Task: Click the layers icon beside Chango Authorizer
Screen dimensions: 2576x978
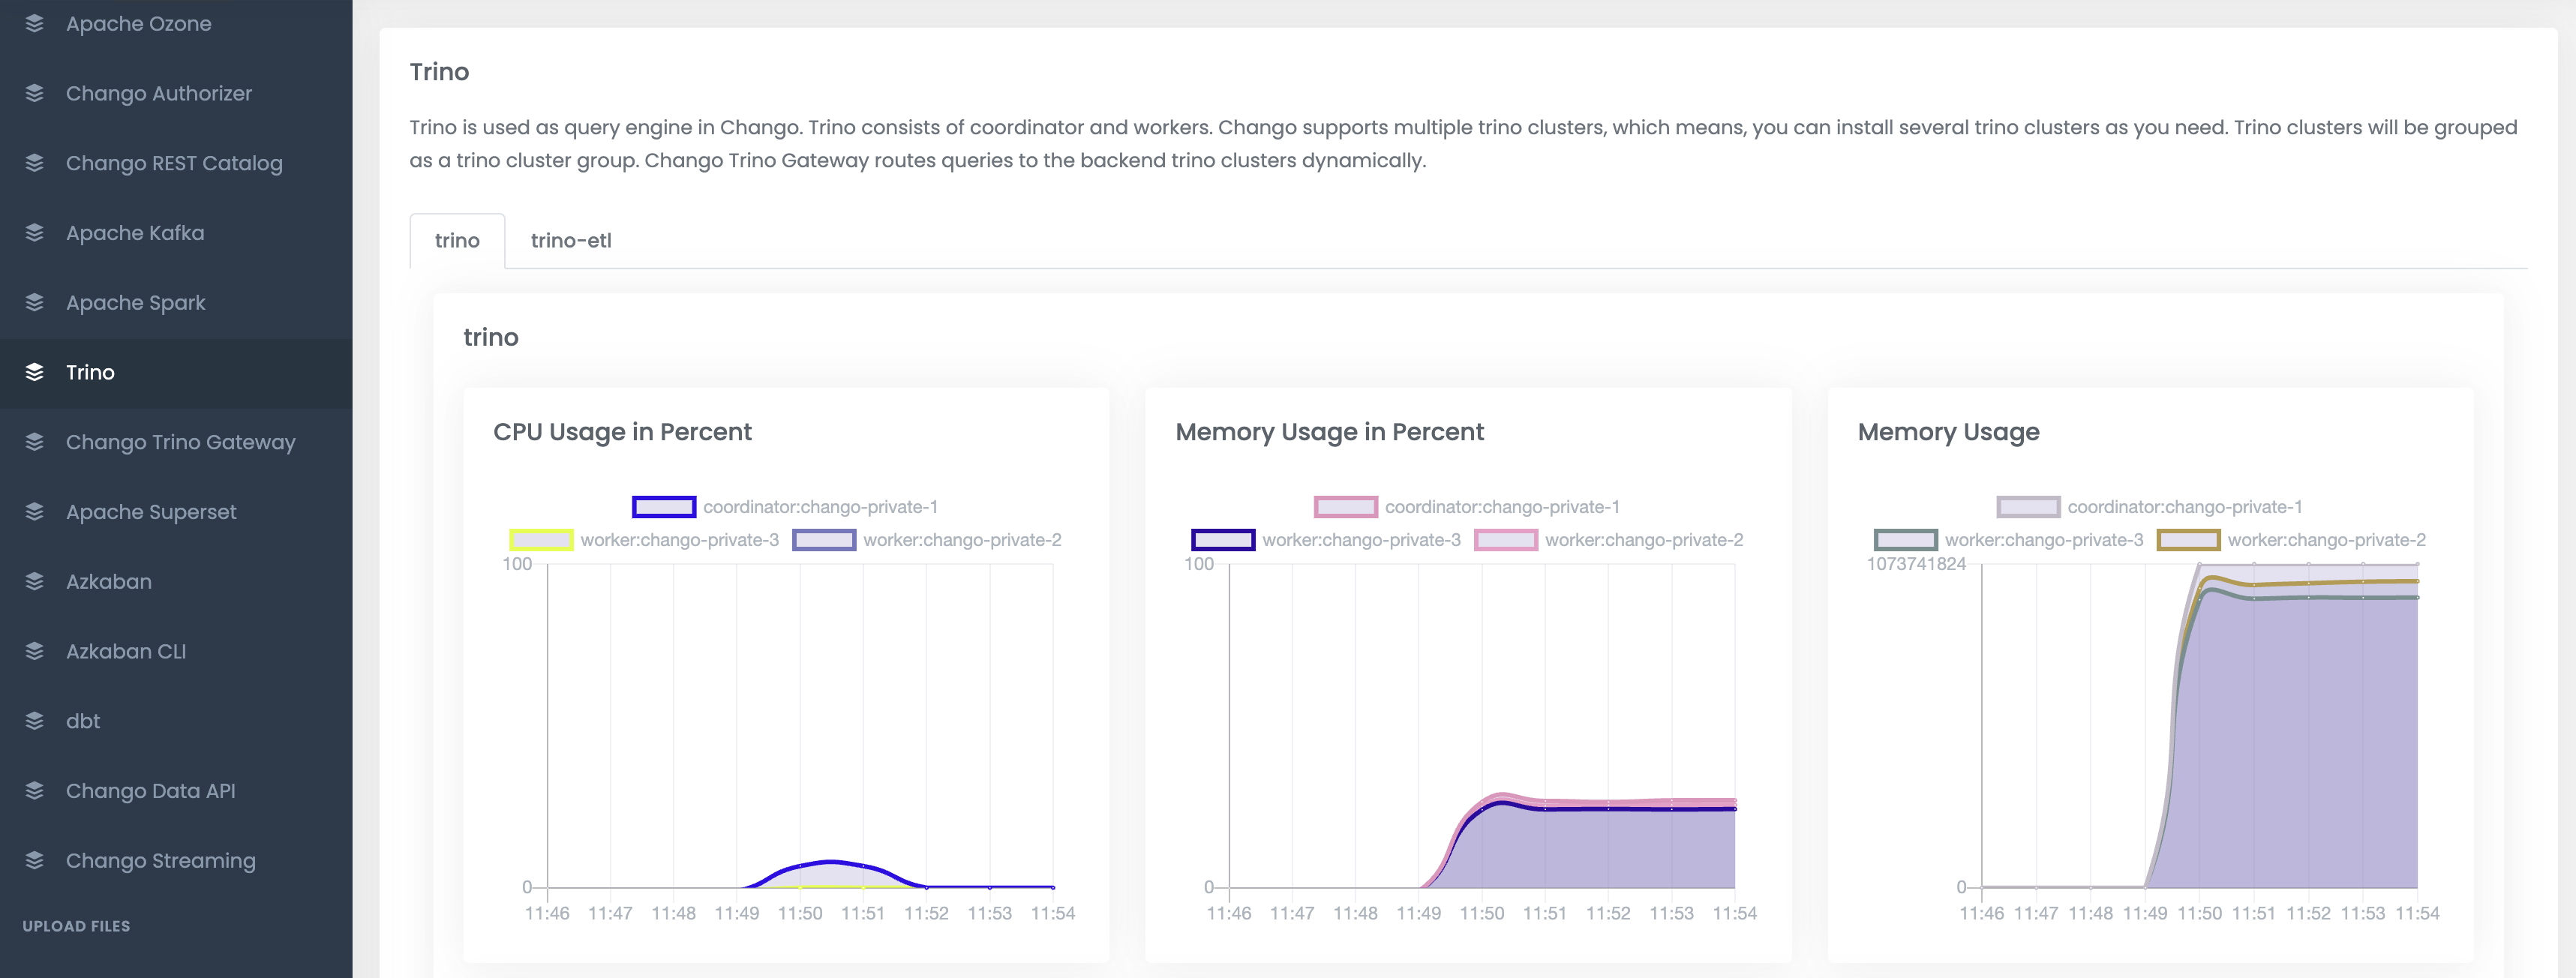Action: tap(35, 93)
